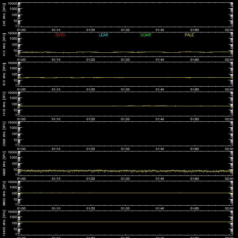Click the green SGMR station label
The height and width of the screenshot is (238, 238).
145,35
